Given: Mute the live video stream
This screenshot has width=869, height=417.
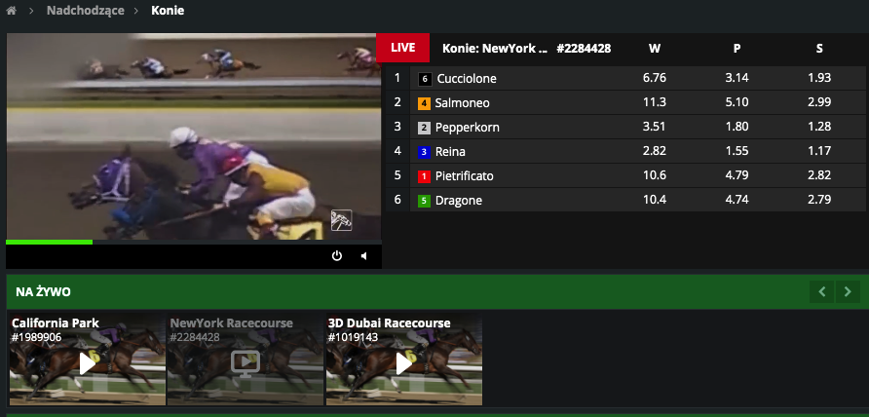Looking at the screenshot, I should click(363, 256).
